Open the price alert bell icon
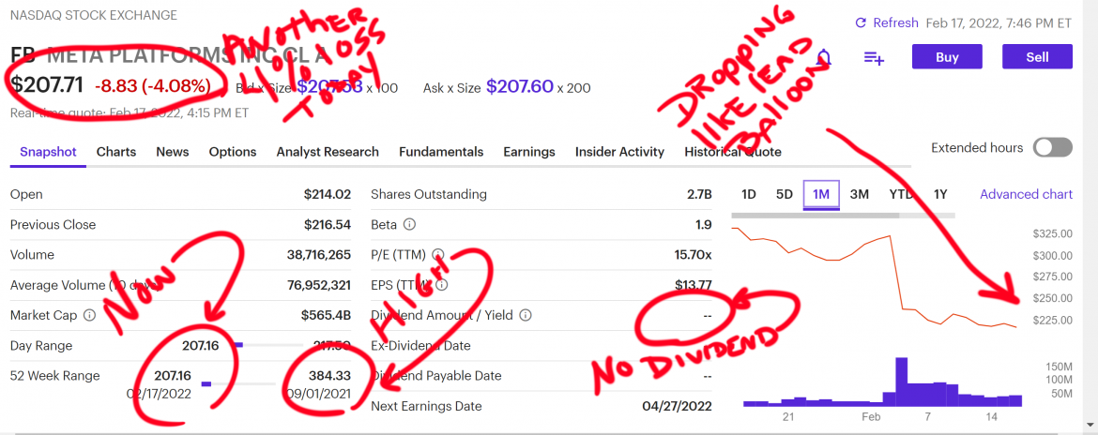This screenshot has height=435, width=1098. [x=825, y=57]
